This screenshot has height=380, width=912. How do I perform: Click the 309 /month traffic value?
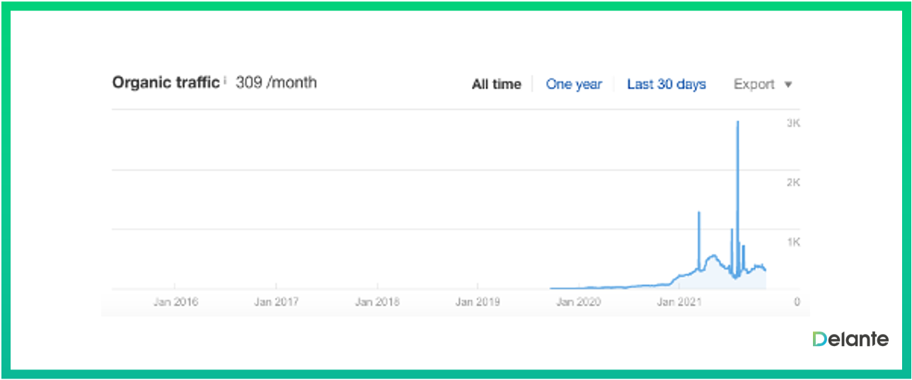coord(276,83)
